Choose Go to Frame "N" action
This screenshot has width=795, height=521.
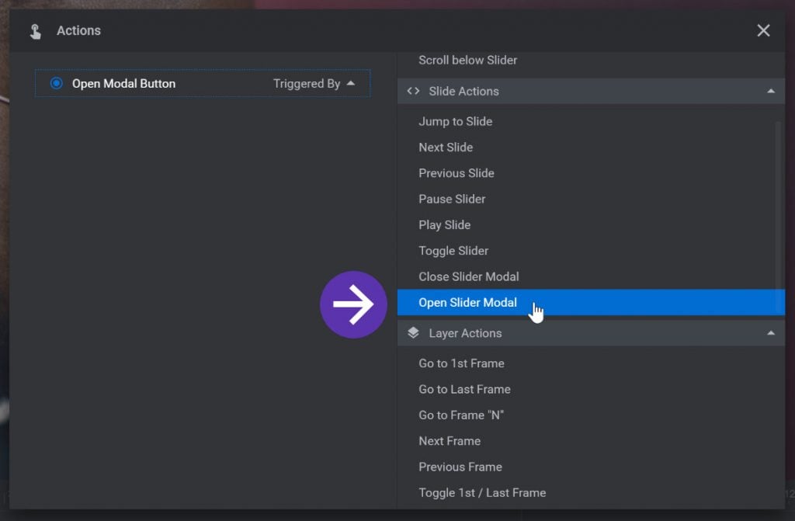point(461,415)
